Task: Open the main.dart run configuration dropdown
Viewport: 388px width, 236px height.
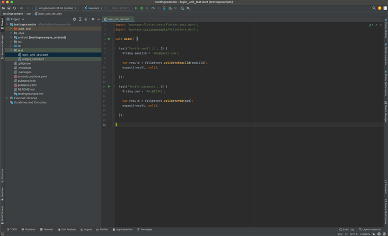Action: [93, 8]
